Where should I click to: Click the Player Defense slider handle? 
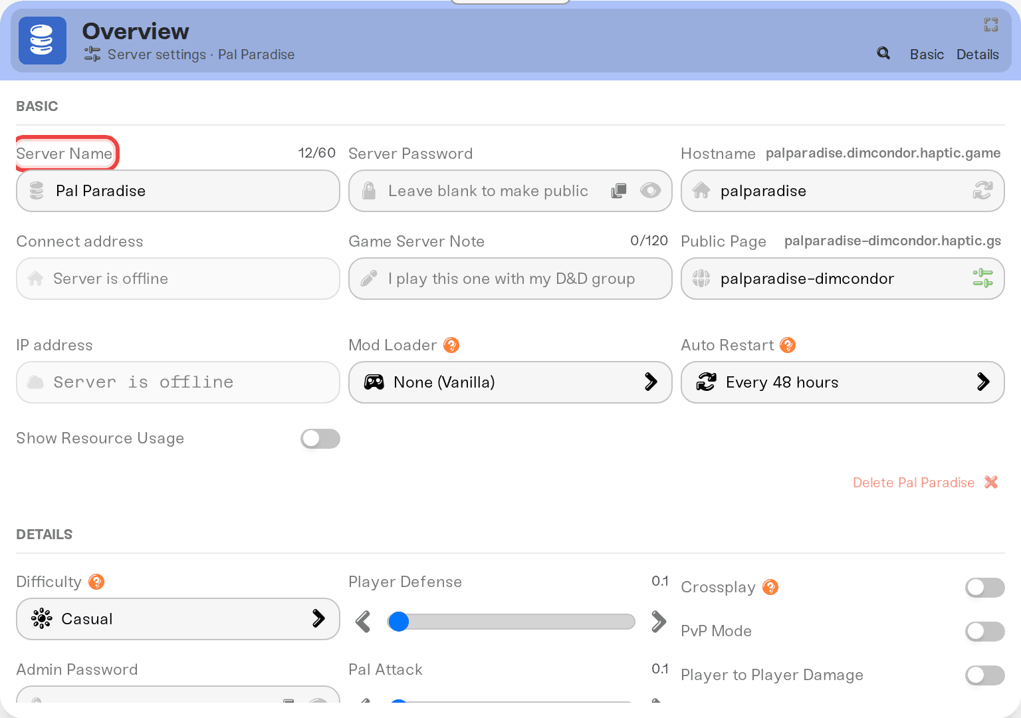(x=399, y=622)
